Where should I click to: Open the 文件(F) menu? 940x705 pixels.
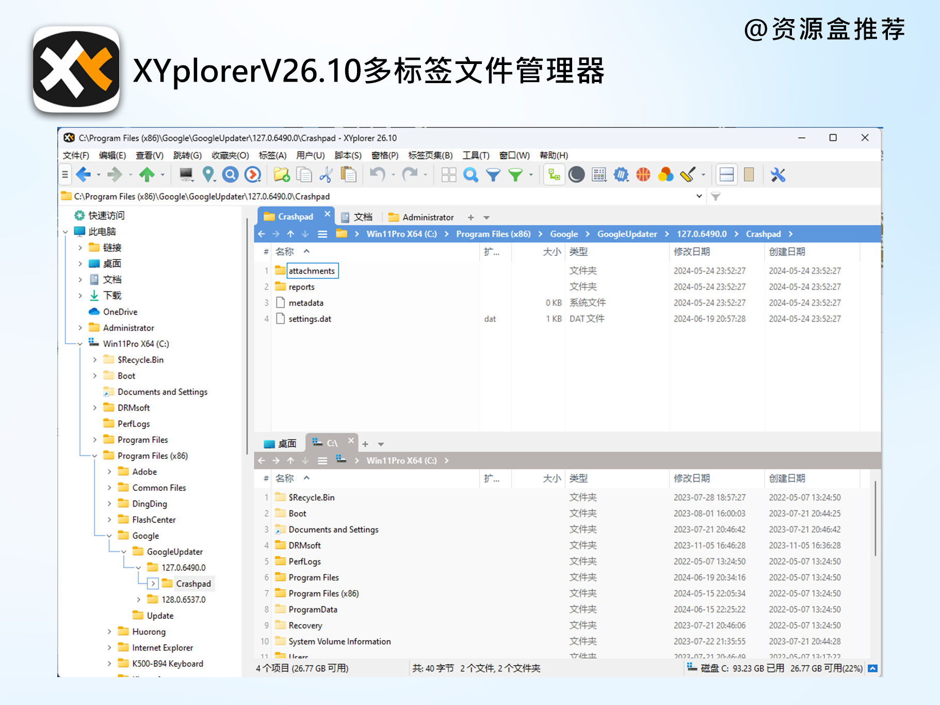[76, 155]
